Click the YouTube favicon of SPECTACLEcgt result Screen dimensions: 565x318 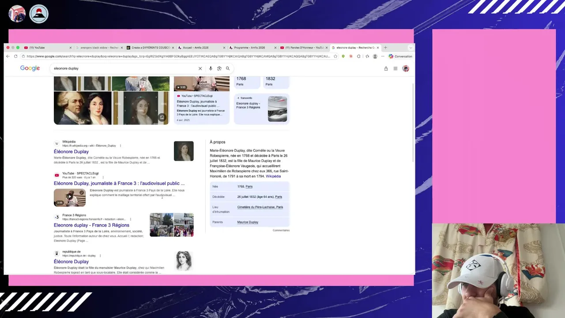[56, 175]
